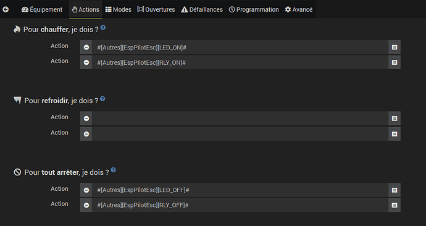This screenshot has height=226, width=426.
Task: Click the 'Pour chauffer, je dois ?' heading
Action: (61, 30)
